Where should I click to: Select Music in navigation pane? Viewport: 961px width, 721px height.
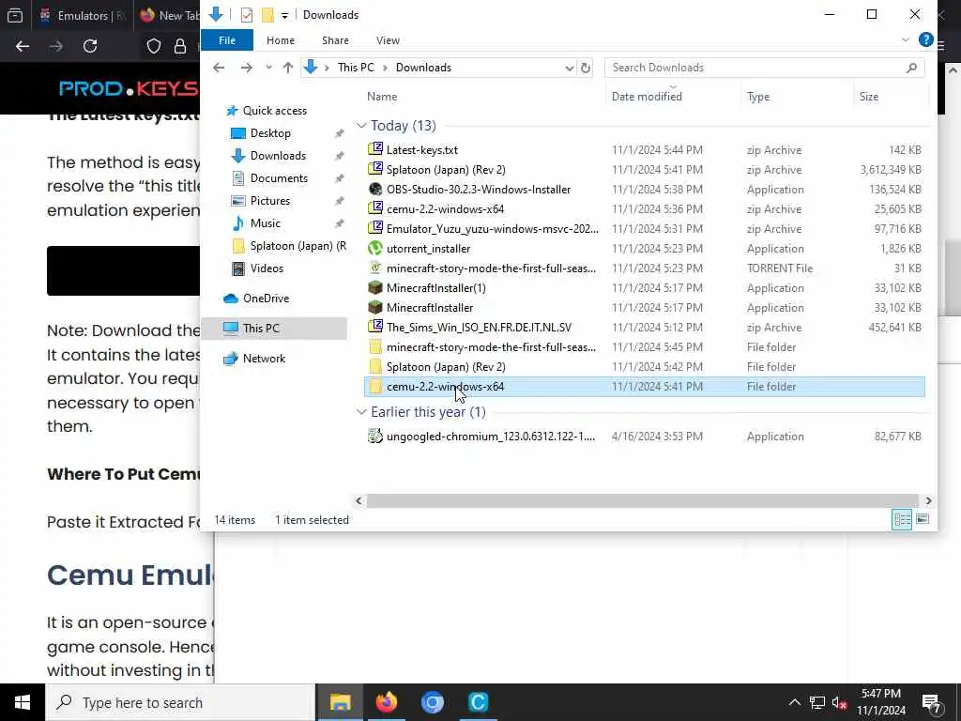point(265,223)
